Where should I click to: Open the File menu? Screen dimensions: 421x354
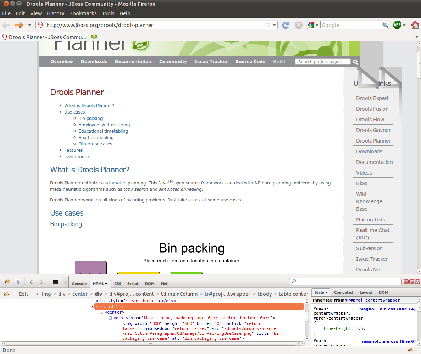[x=6, y=13]
